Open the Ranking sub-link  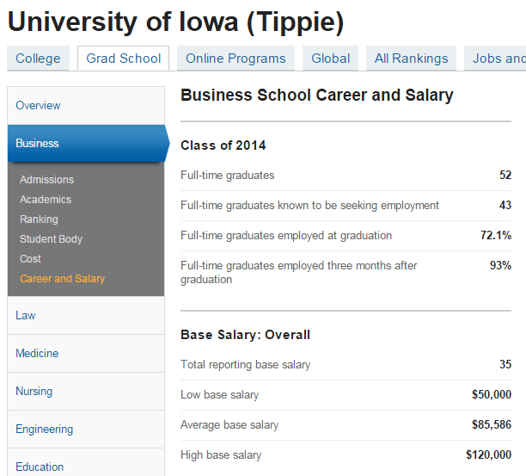click(x=40, y=219)
